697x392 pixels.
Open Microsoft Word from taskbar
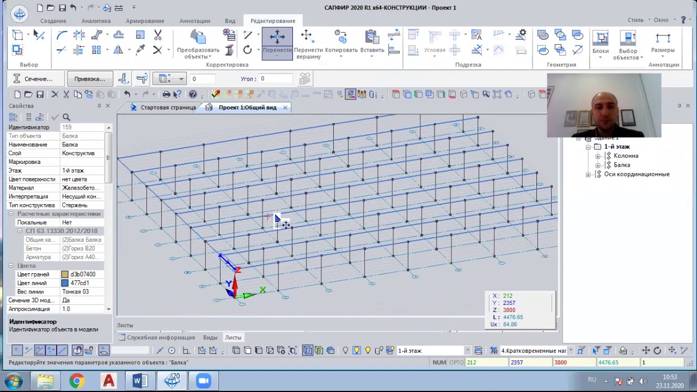pos(140,381)
